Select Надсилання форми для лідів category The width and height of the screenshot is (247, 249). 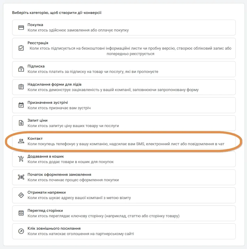click(x=124, y=87)
